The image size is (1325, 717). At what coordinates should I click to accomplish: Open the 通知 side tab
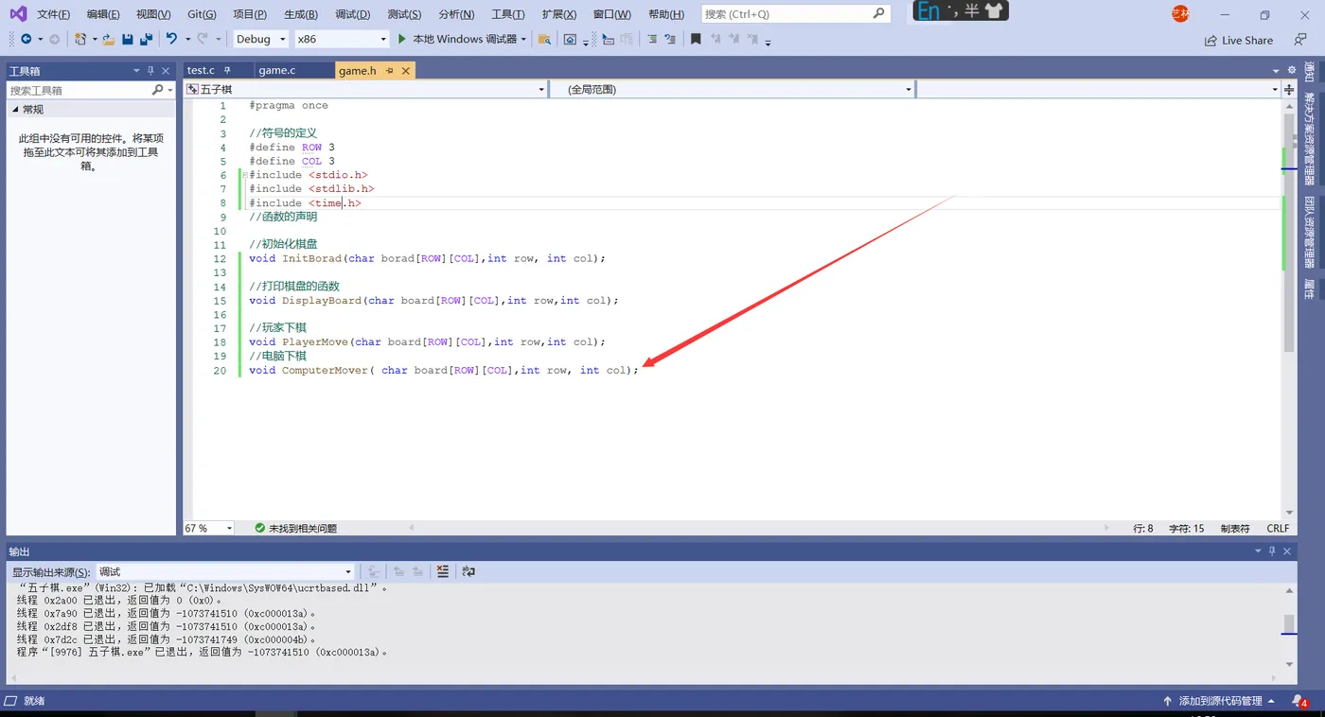tap(1310, 72)
